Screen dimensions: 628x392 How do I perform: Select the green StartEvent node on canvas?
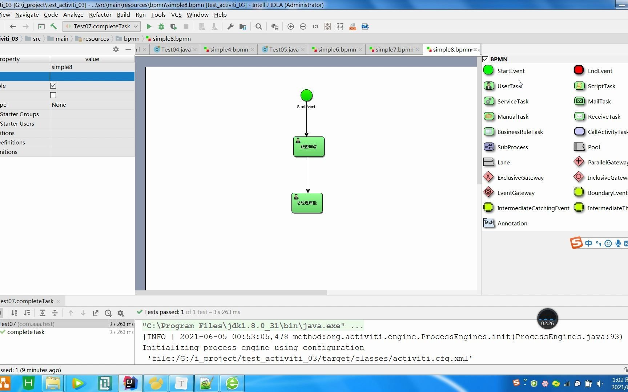(x=306, y=95)
